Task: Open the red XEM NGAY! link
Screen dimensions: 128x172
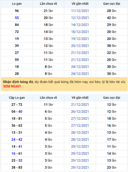Action: (x=12, y=86)
